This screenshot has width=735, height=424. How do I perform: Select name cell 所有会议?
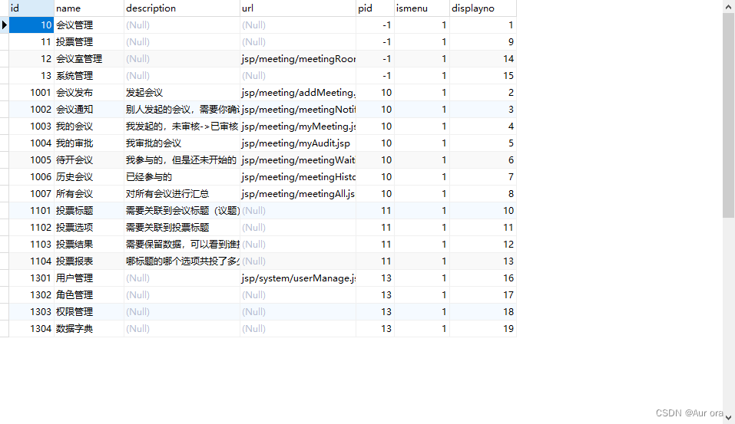89,194
